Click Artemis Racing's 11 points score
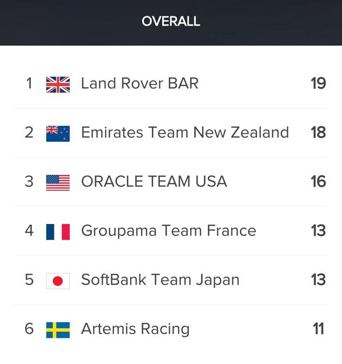Image resolution: width=342 pixels, height=364 pixels. pyautogui.click(x=319, y=329)
